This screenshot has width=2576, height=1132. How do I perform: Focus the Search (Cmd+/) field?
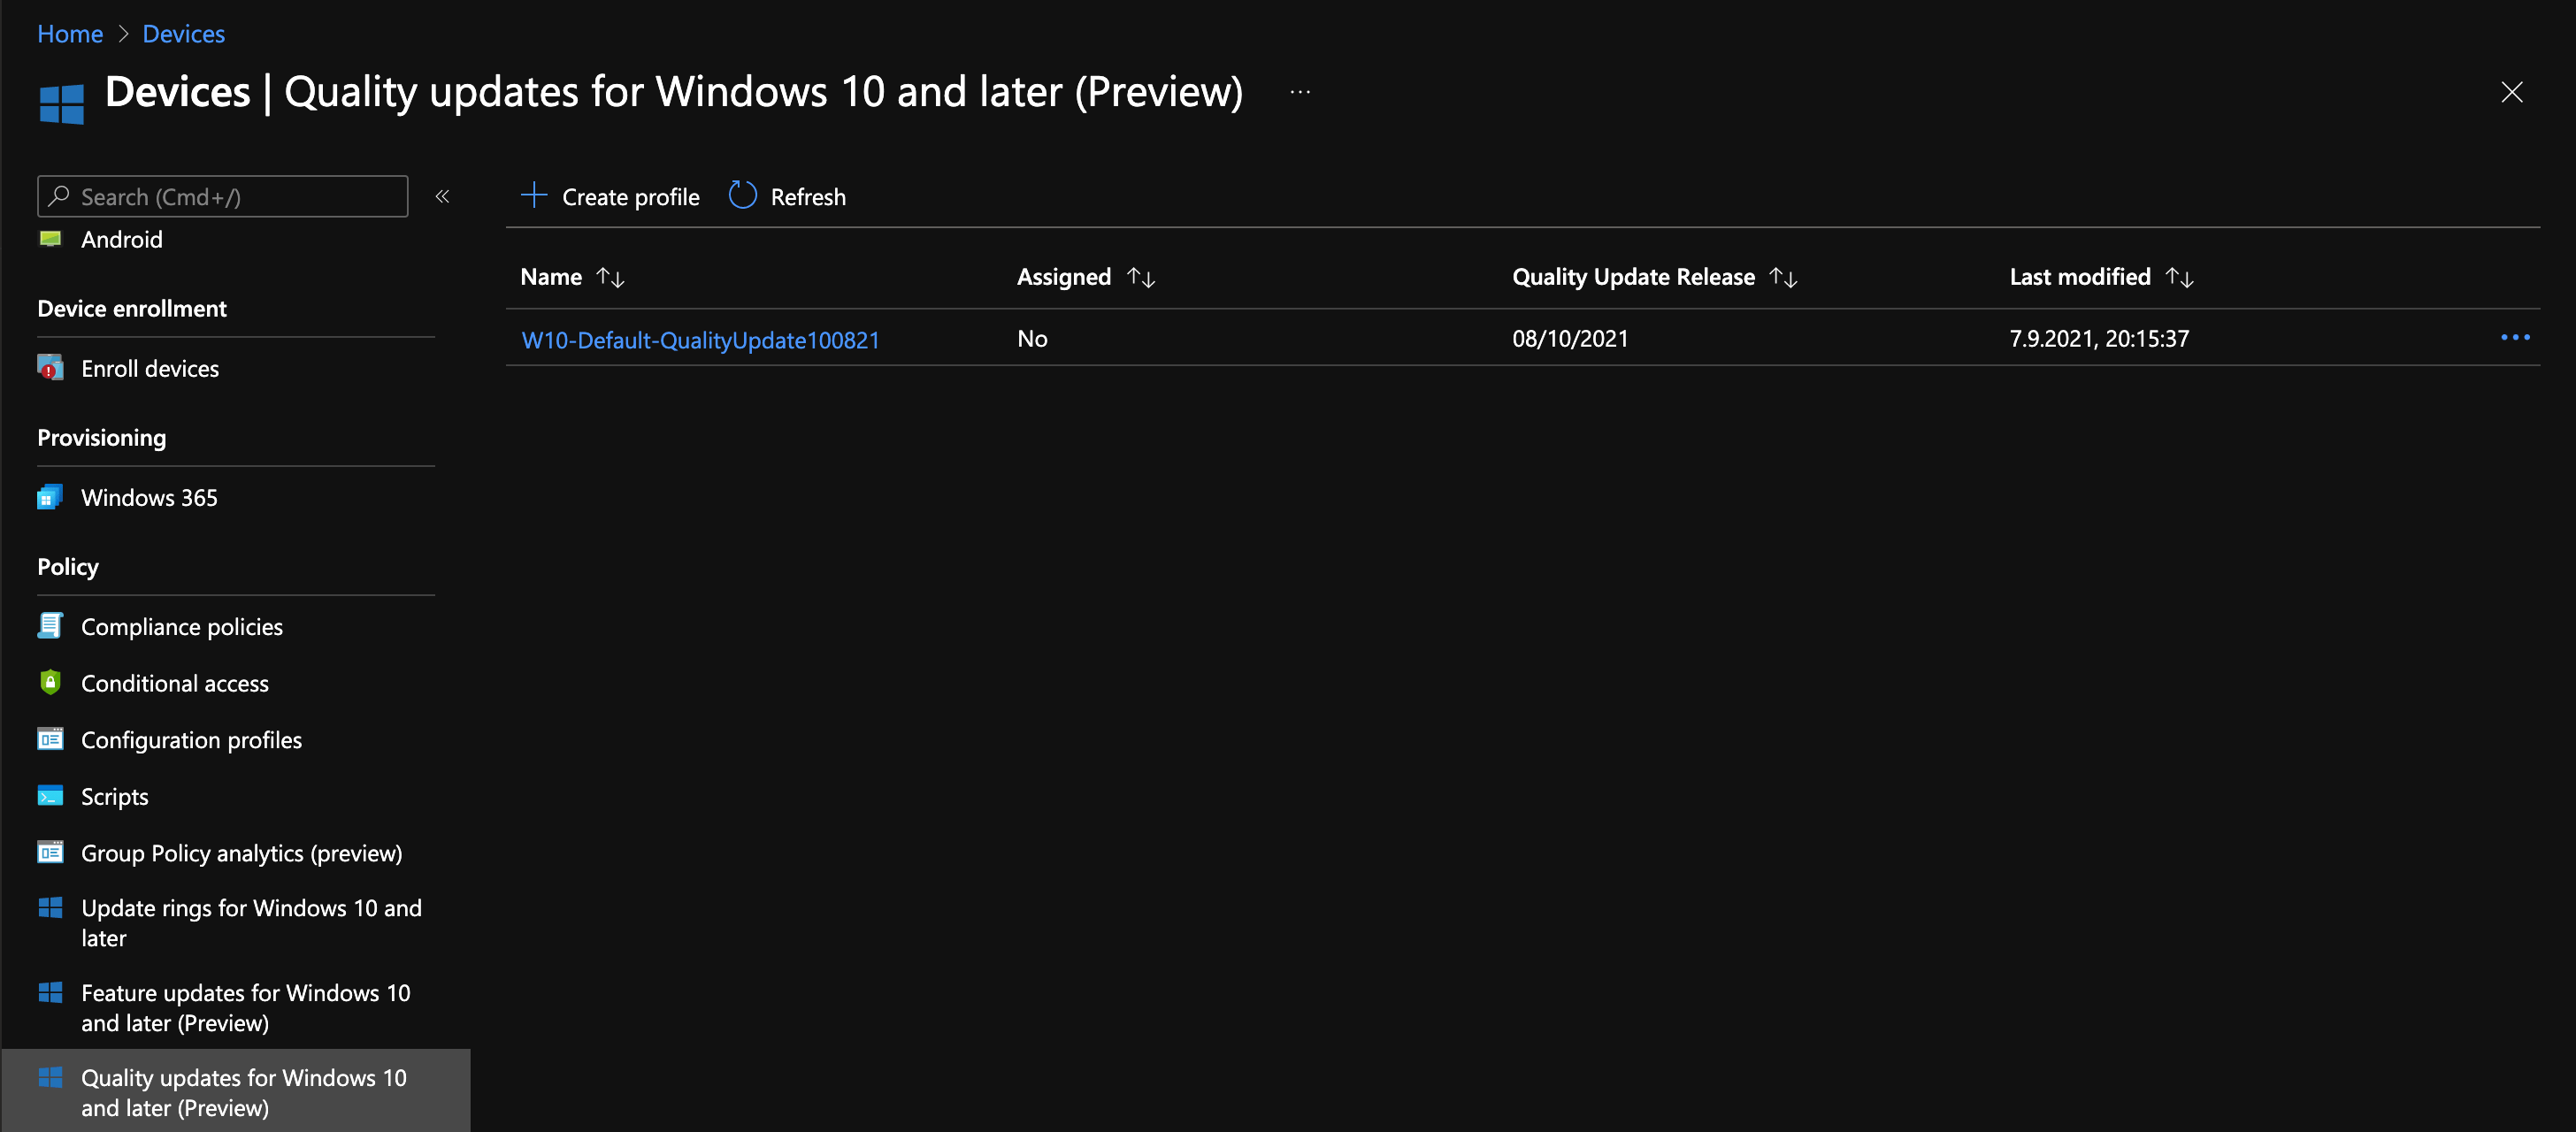click(223, 196)
